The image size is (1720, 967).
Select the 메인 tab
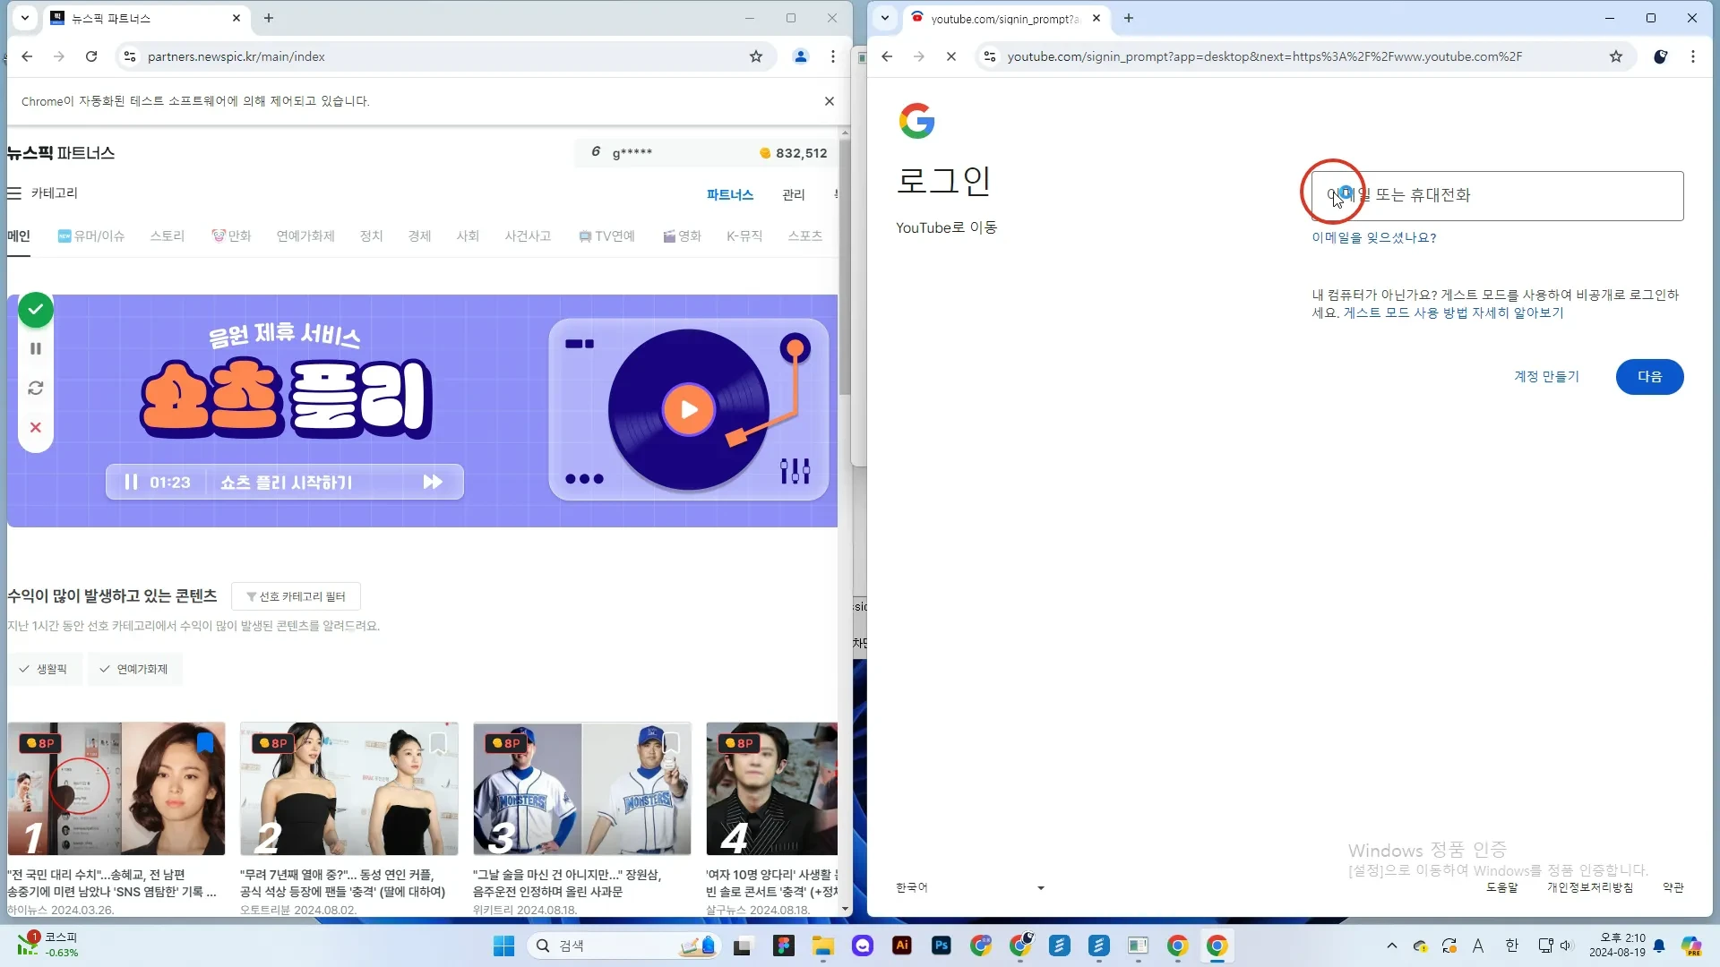pyautogui.click(x=19, y=236)
